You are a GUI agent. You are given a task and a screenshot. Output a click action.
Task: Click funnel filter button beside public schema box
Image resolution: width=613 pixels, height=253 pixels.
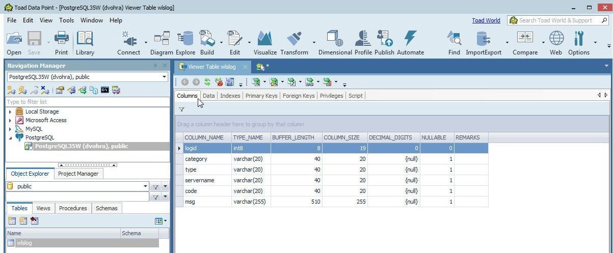156,186
